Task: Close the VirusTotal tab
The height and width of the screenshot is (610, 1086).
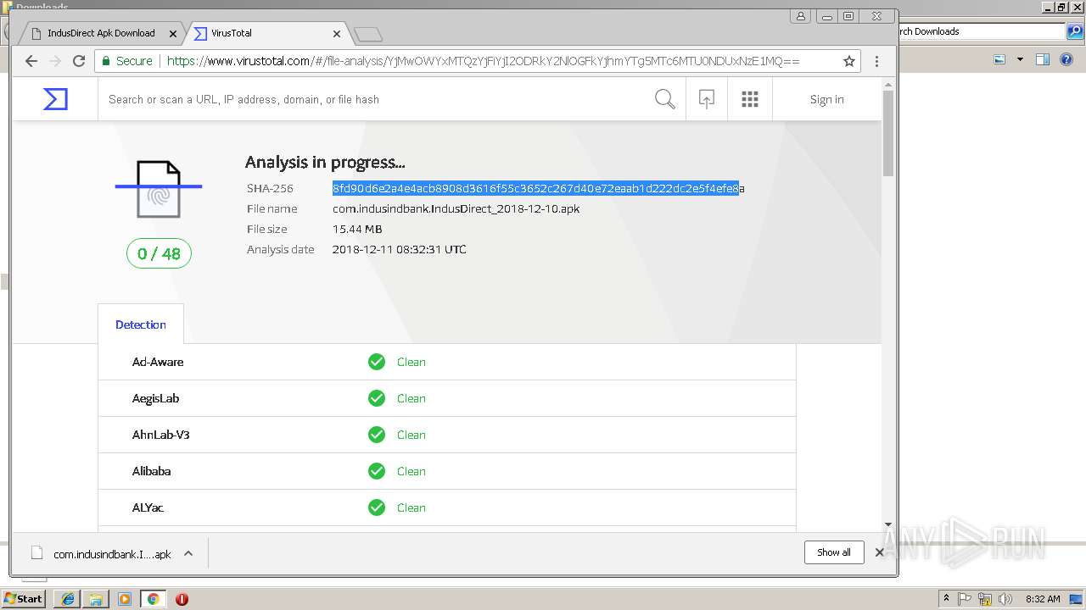Action: pyautogui.click(x=337, y=34)
